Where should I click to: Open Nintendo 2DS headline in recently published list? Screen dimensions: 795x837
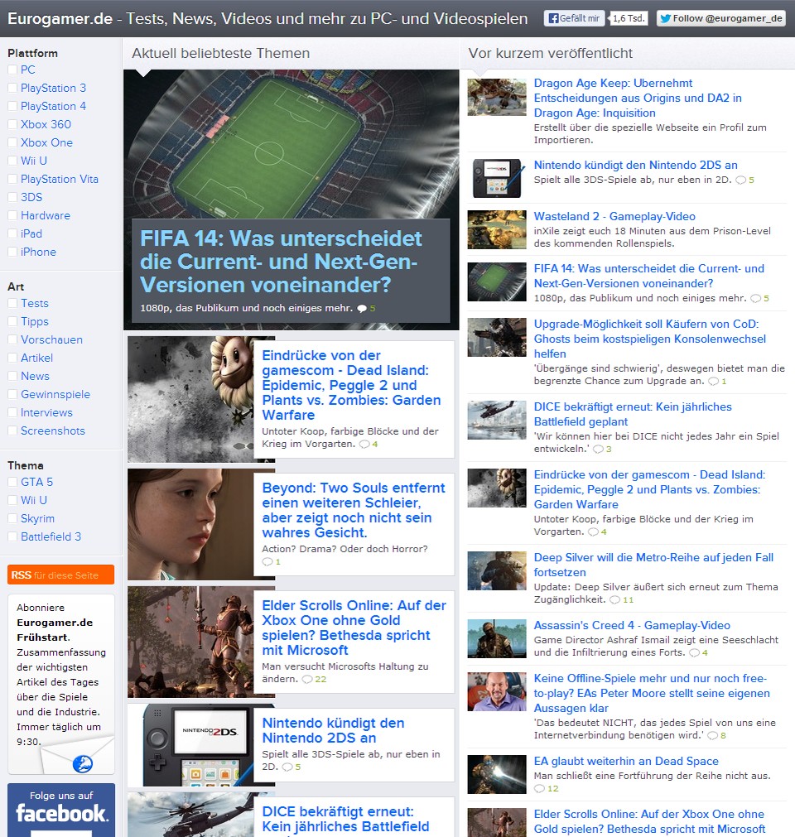635,165
